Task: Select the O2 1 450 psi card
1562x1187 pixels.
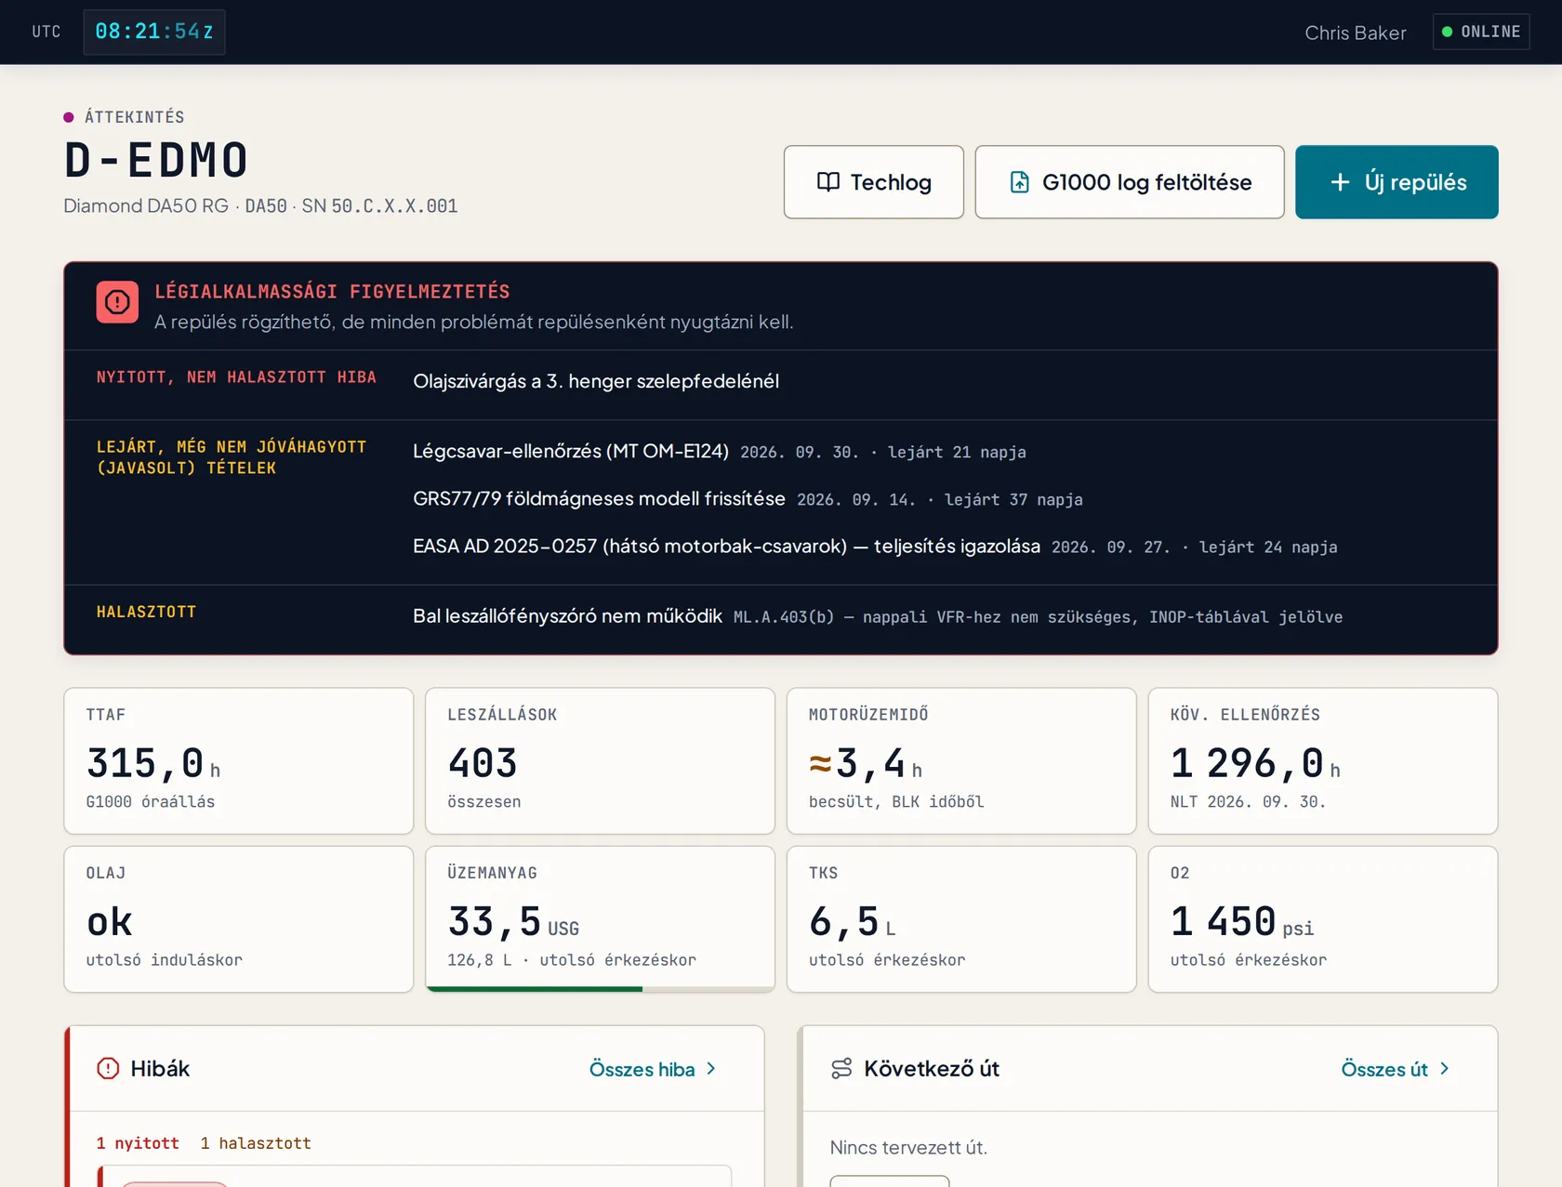Action: click(x=1323, y=919)
